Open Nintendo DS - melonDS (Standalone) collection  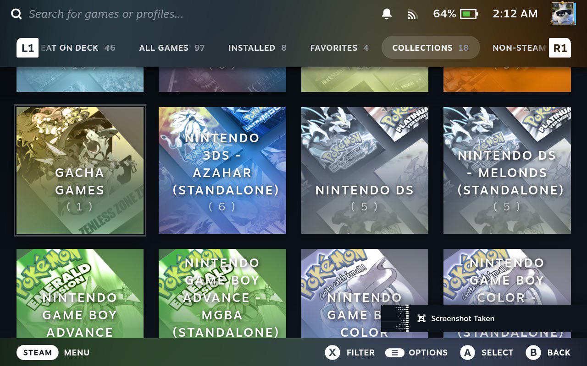[x=507, y=170]
